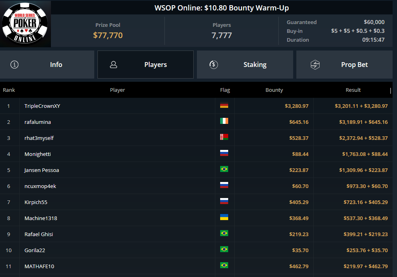
Task: Click bounty value $405.29
Action: coord(299,202)
